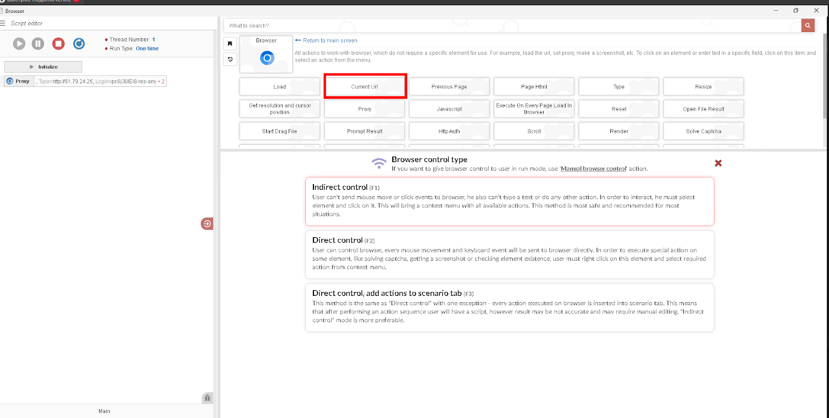Screen dimensions: 829x418
Task: Click 'Return to main screen' link
Action: 330,40
